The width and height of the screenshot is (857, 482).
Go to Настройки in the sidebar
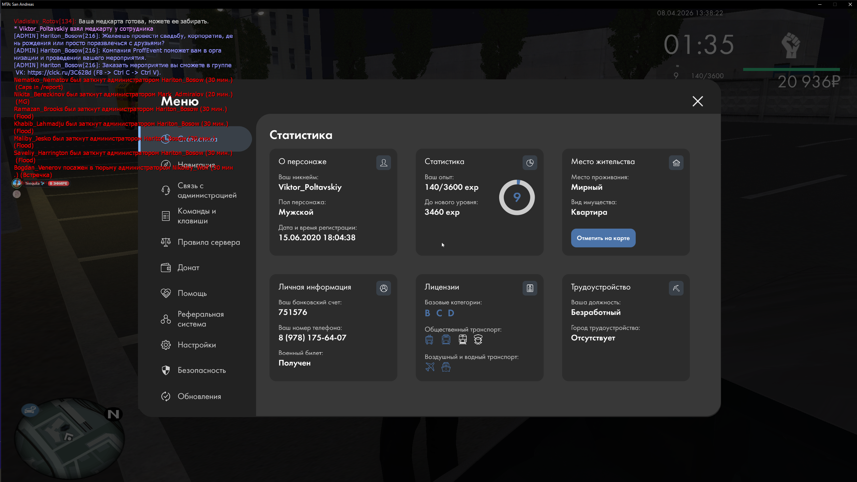(197, 345)
